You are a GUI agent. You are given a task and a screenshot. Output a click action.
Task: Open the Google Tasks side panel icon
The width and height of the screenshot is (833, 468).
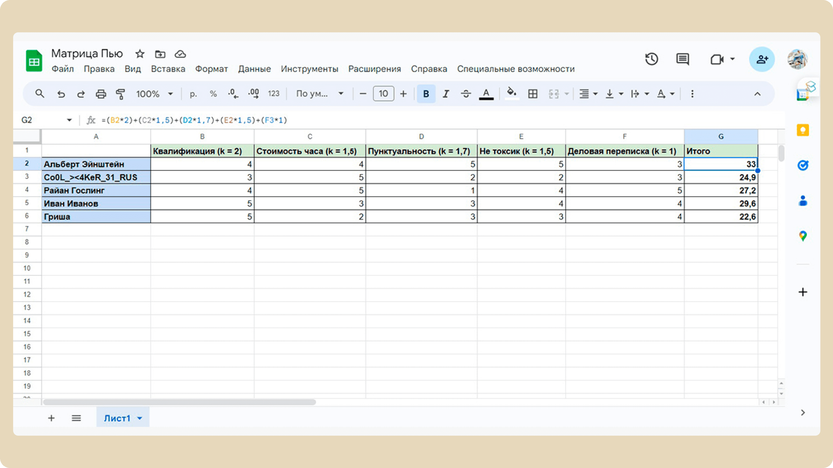[x=803, y=166]
